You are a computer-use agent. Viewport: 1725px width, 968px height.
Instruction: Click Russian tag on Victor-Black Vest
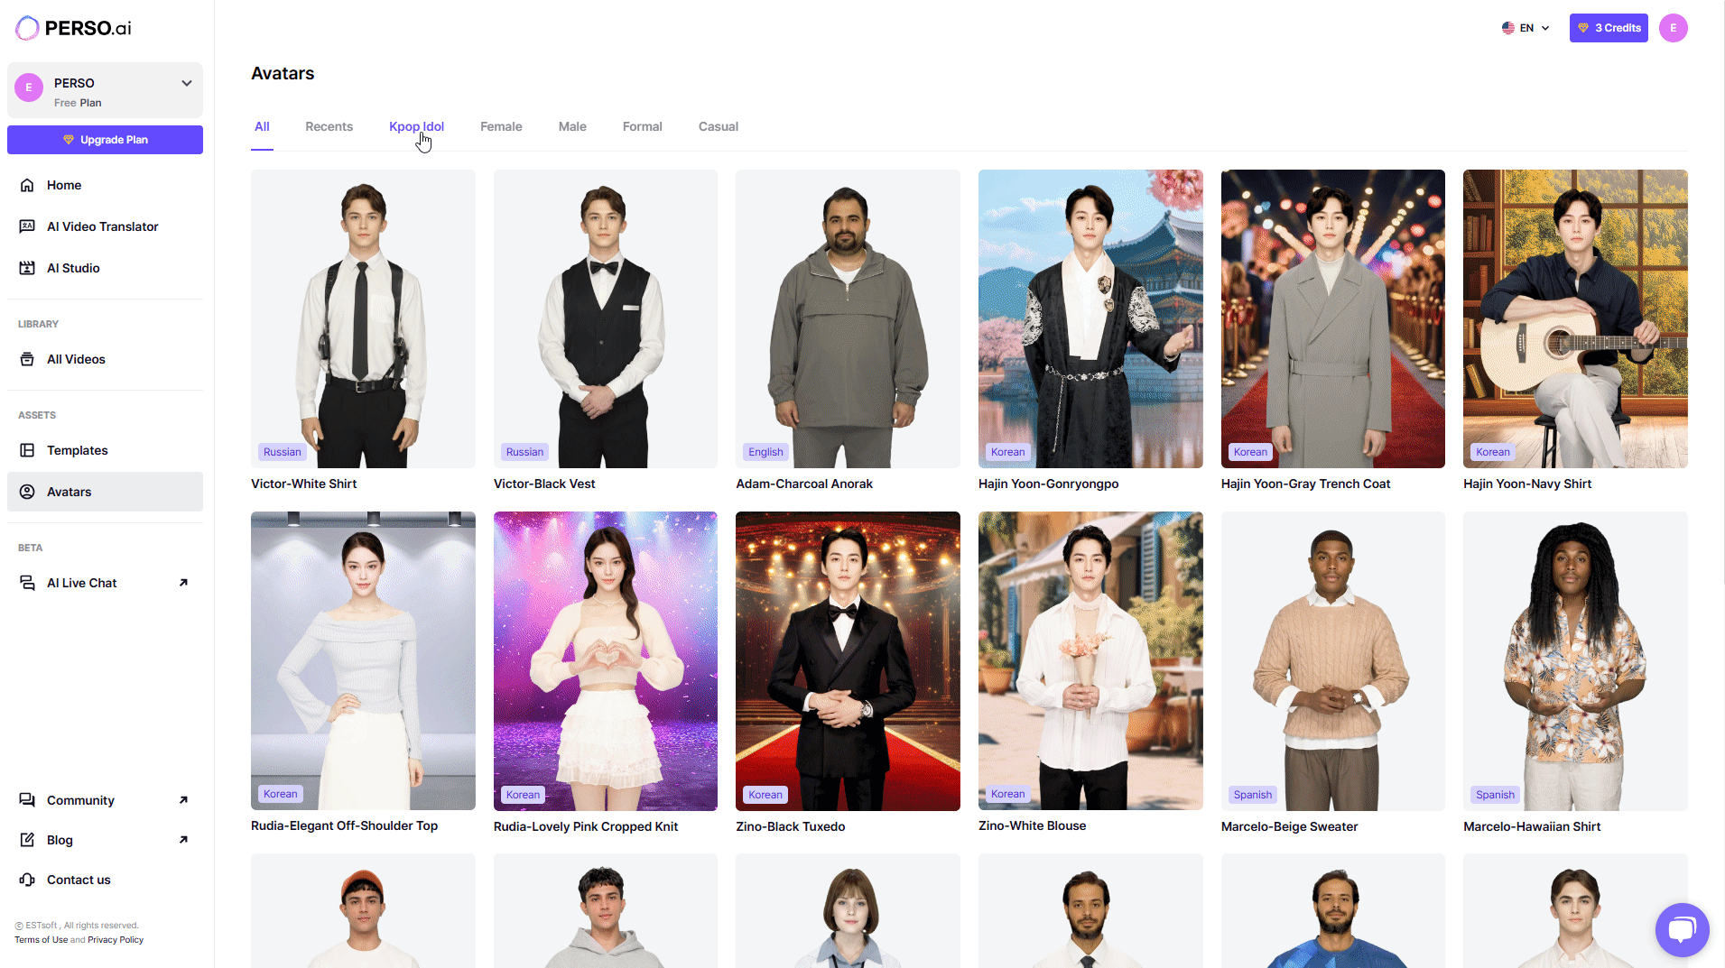point(524,452)
